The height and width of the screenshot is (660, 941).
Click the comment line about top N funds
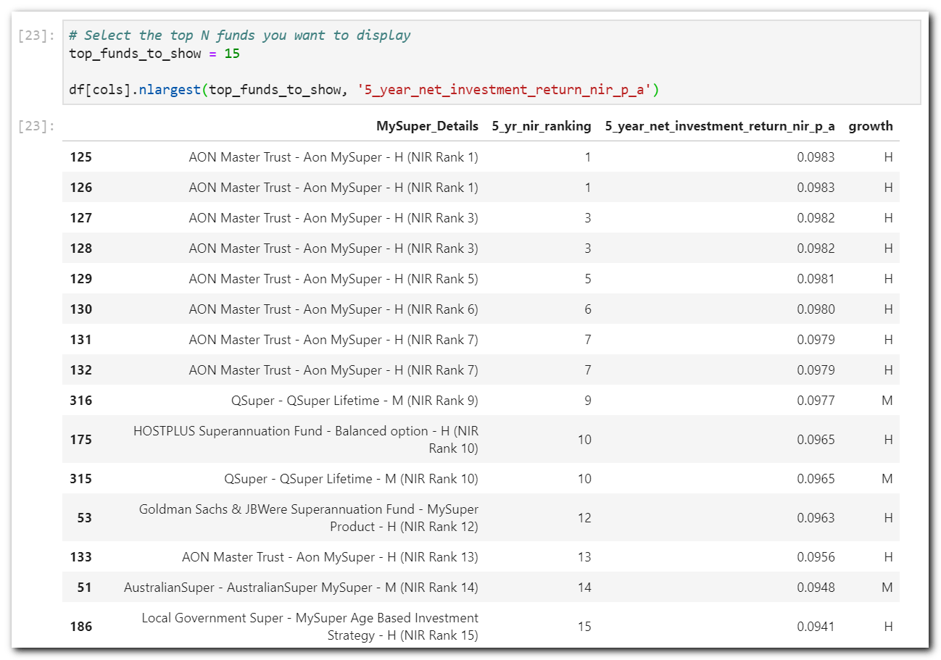point(239,35)
